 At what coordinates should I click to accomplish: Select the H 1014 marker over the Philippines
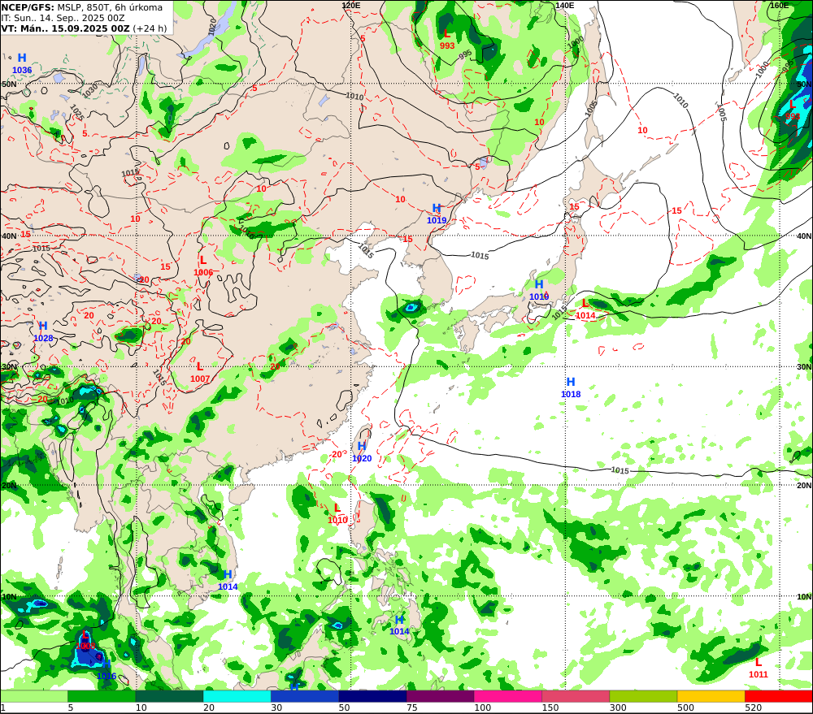point(399,625)
